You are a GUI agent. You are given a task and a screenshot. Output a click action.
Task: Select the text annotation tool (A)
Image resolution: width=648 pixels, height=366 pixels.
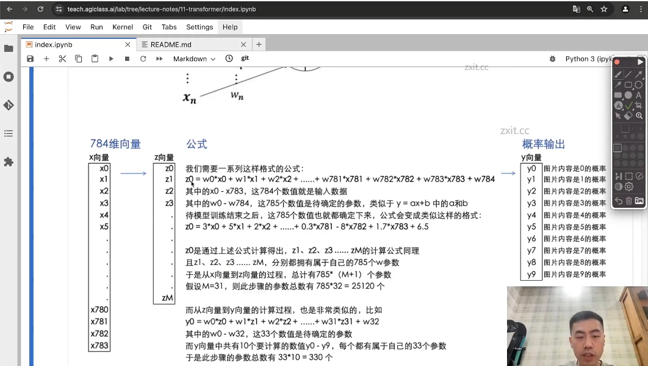point(638,94)
